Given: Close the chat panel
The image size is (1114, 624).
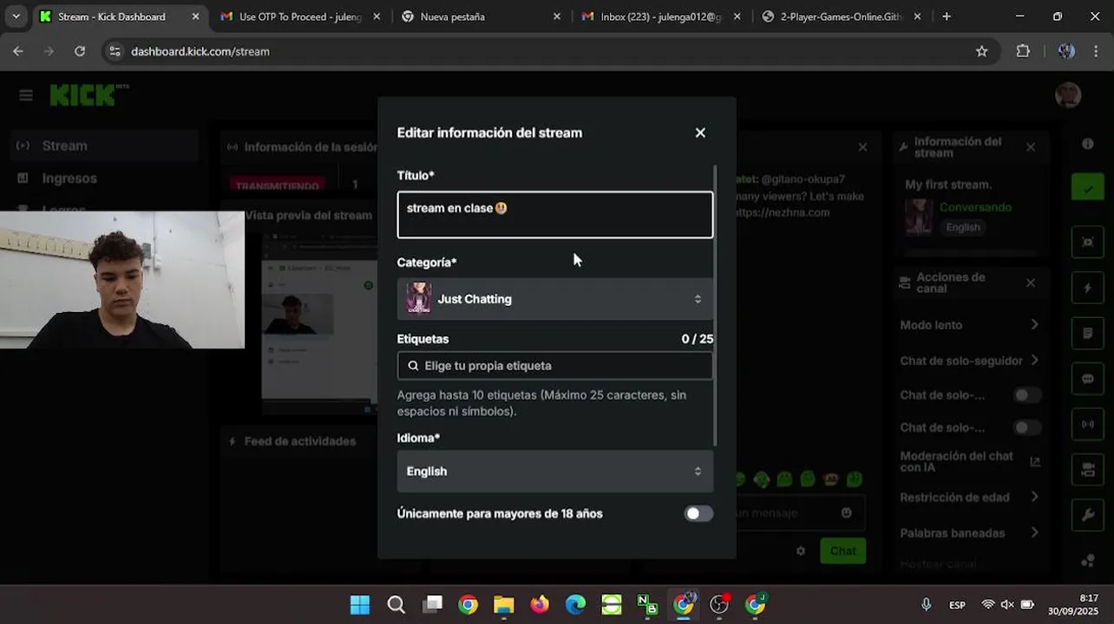Looking at the screenshot, I should coord(862,147).
